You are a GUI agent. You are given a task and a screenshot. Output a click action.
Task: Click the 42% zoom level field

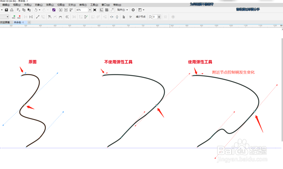click(82, 10)
